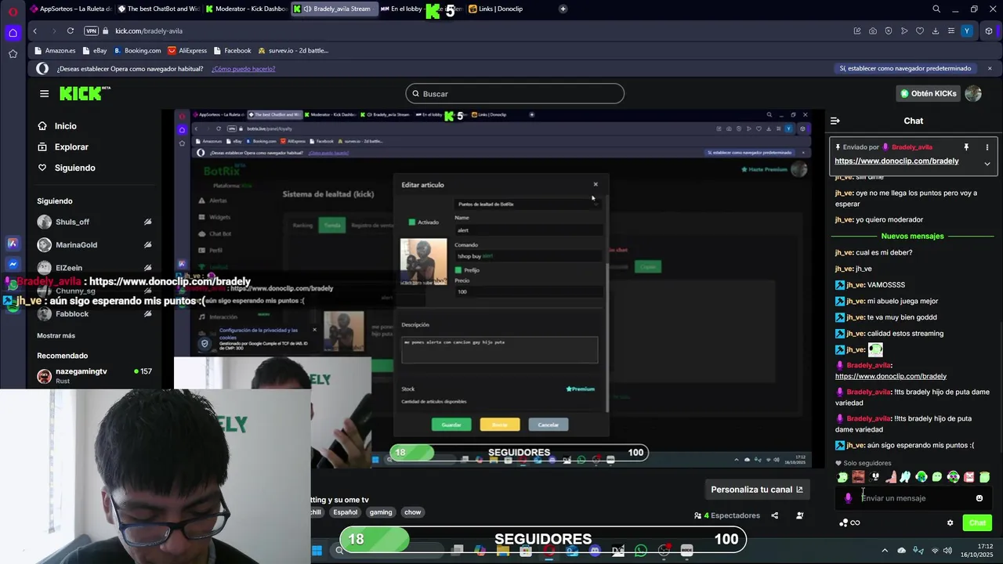1003x564 pixels.
Task: Open Opera easy setup sliders icon
Action: (951, 31)
